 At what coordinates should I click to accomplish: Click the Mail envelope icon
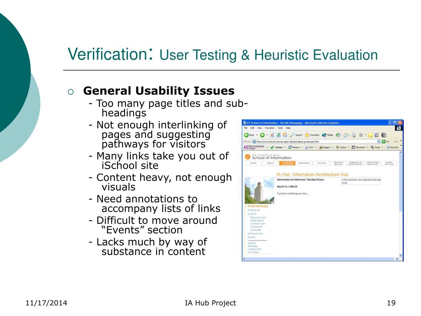pos(346,135)
